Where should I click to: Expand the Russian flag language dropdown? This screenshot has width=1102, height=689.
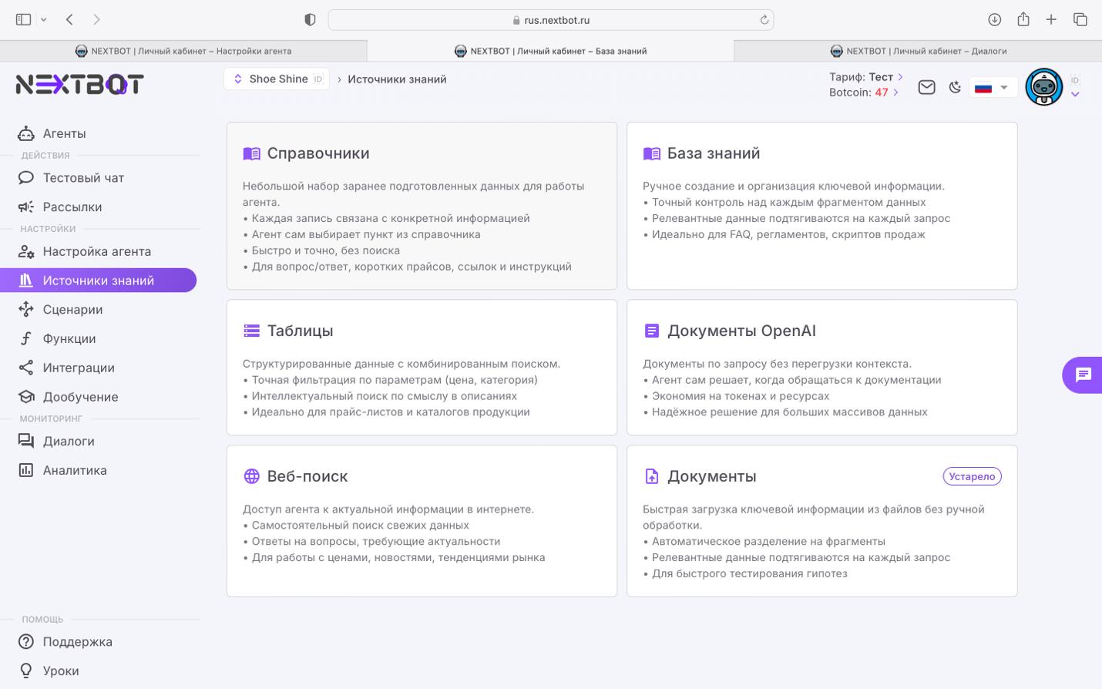pos(992,87)
